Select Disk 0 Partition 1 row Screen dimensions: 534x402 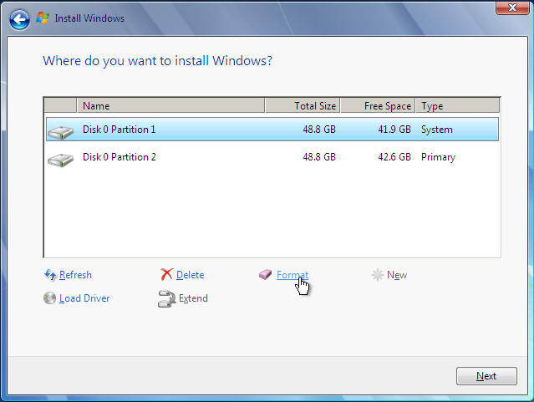251,130
